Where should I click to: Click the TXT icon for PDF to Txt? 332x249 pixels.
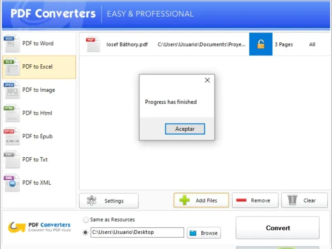[x=12, y=159]
